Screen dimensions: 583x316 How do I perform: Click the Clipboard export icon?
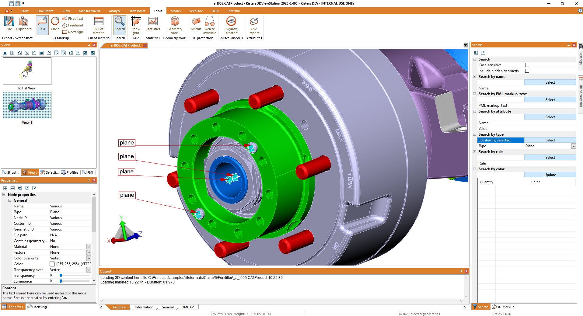(x=24, y=24)
